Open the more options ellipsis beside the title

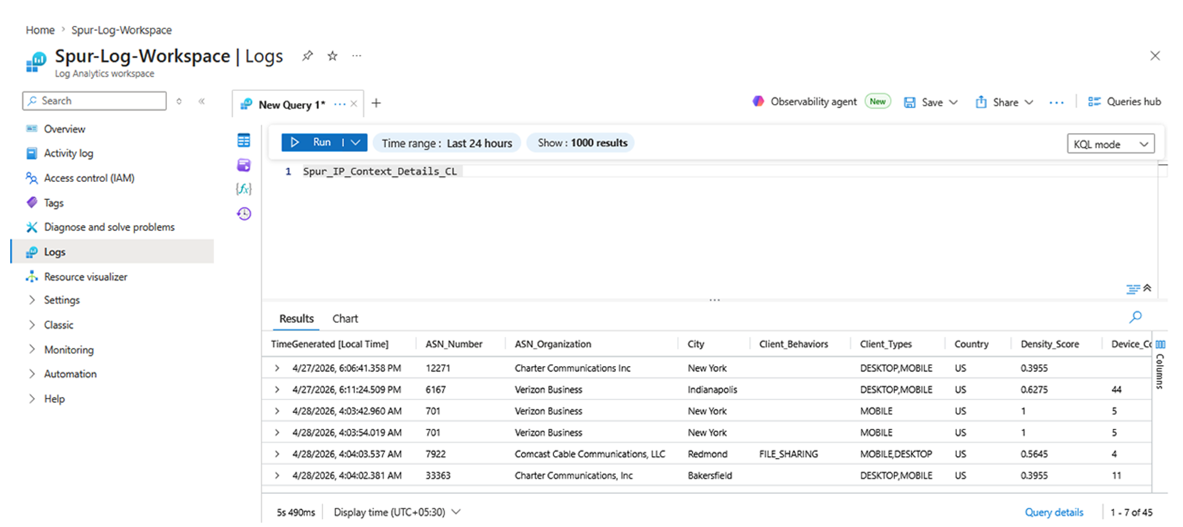(x=356, y=56)
